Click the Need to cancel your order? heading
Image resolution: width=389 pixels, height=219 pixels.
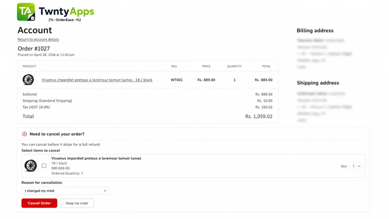click(x=57, y=134)
